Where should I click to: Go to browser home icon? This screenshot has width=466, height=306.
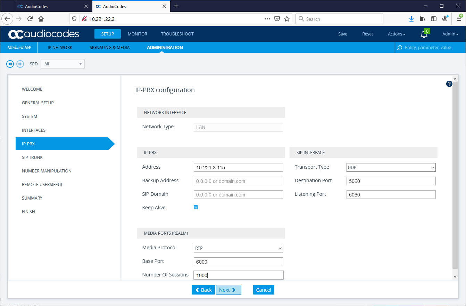click(x=41, y=19)
